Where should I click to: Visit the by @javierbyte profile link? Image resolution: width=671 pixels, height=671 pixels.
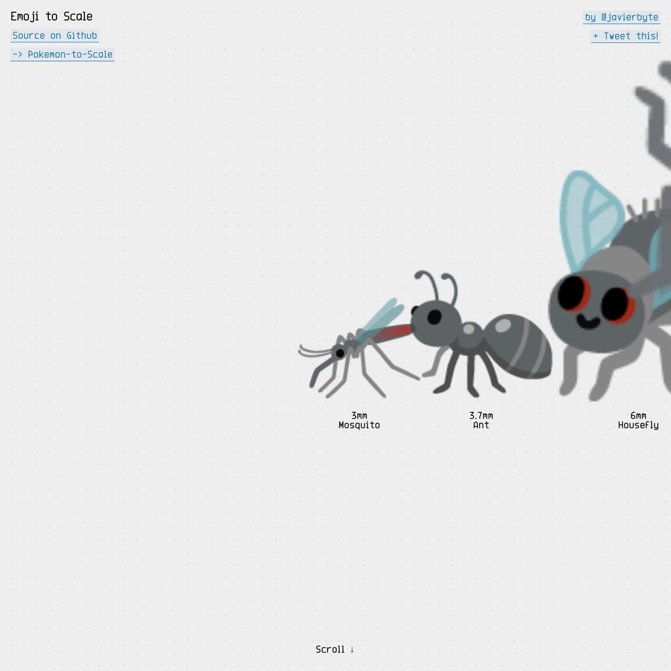[x=621, y=17]
